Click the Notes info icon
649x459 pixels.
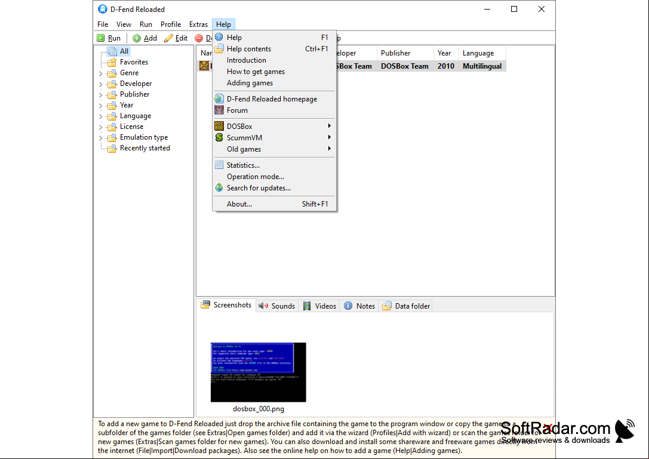point(348,306)
